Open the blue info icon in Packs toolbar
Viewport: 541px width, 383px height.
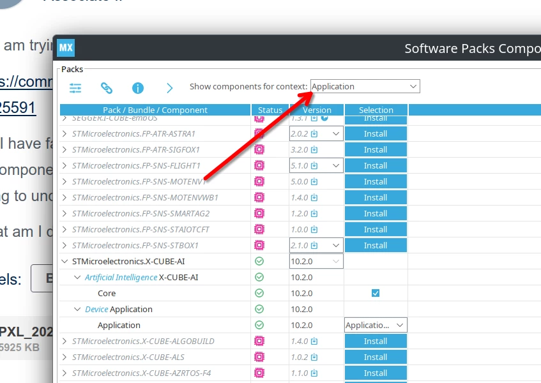coord(138,88)
